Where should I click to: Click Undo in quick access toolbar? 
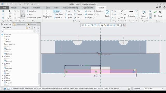[16, 4]
